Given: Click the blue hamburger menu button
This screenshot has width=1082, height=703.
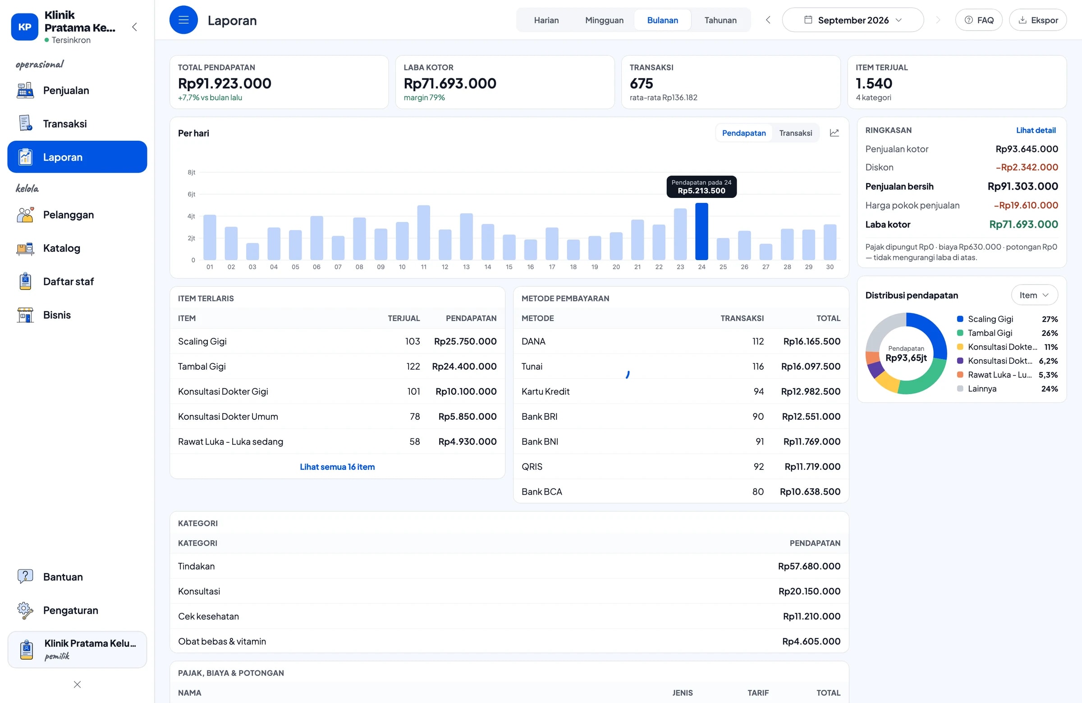Looking at the screenshot, I should (x=183, y=20).
